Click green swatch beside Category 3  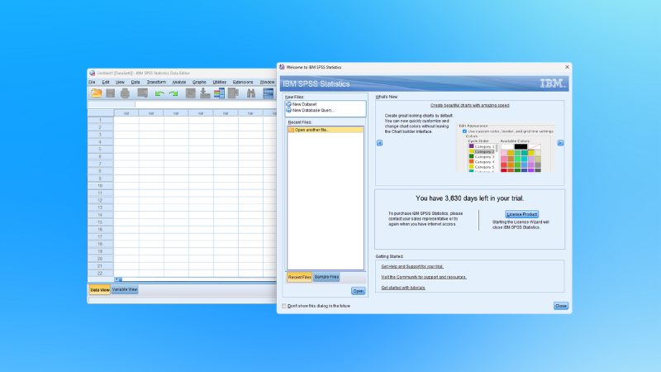(x=471, y=156)
